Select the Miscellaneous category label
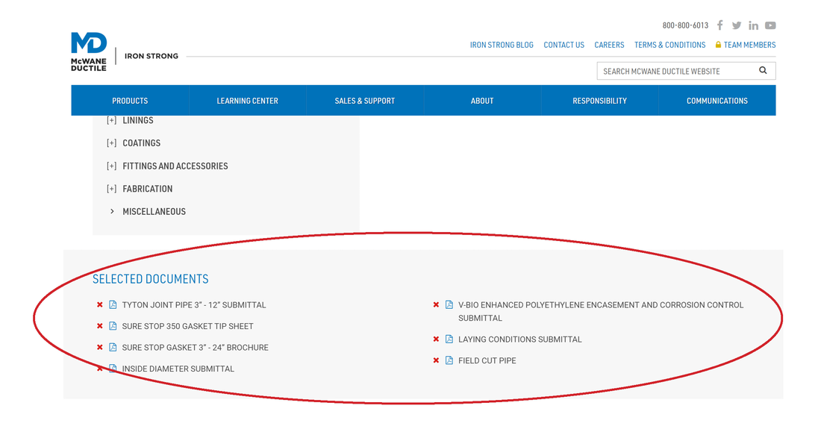This screenshot has height=429, width=821. click(154, 211)
